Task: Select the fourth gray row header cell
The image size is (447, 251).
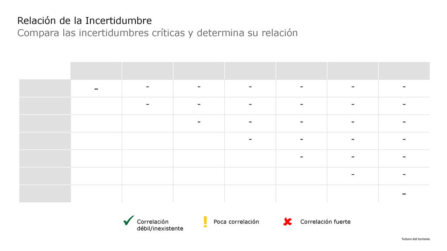Action: [45, 141]
